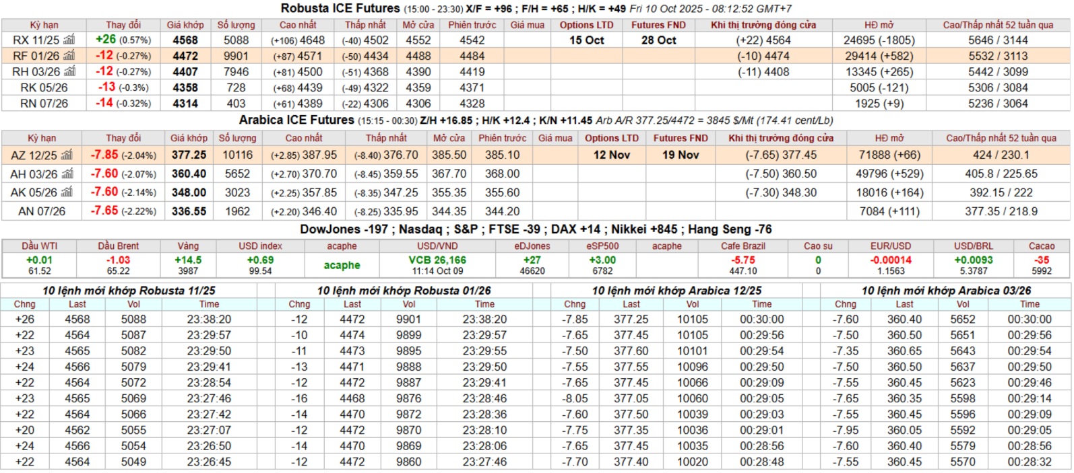Click the Vàng column header
The image size is (1074, 473).
click(x=188, y=246)
